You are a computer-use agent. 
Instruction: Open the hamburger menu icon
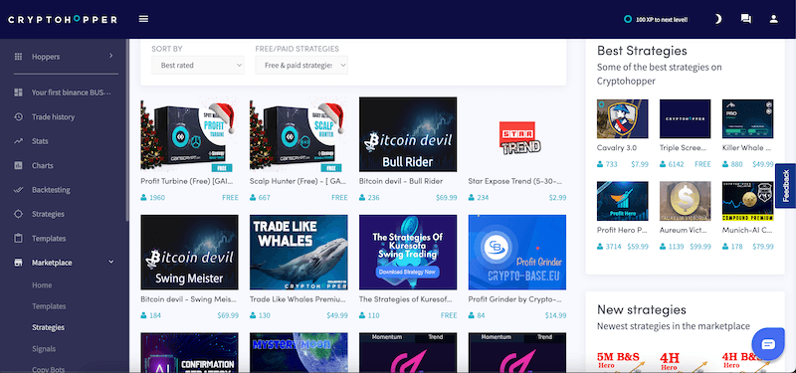(x=143, y=19)
